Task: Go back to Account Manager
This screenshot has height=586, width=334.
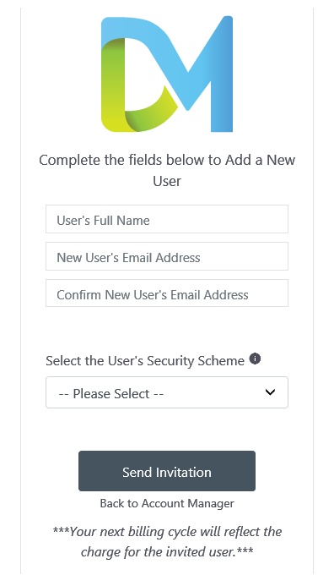Action: coord(167,503)
